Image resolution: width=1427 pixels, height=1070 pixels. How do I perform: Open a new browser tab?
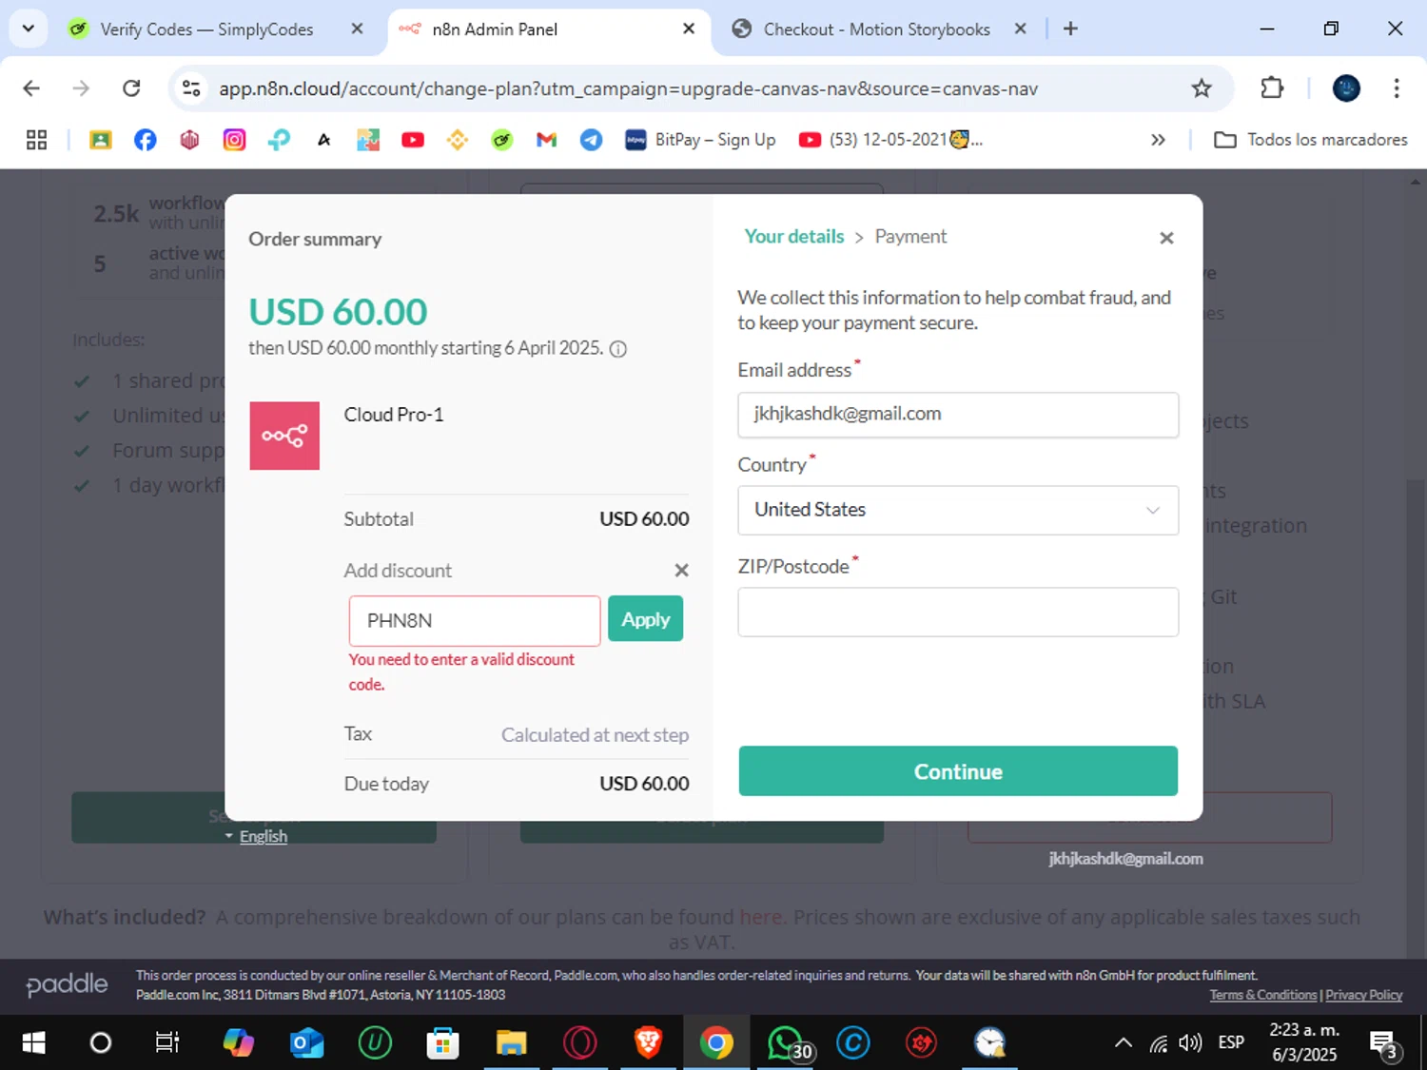[1070, 29]
